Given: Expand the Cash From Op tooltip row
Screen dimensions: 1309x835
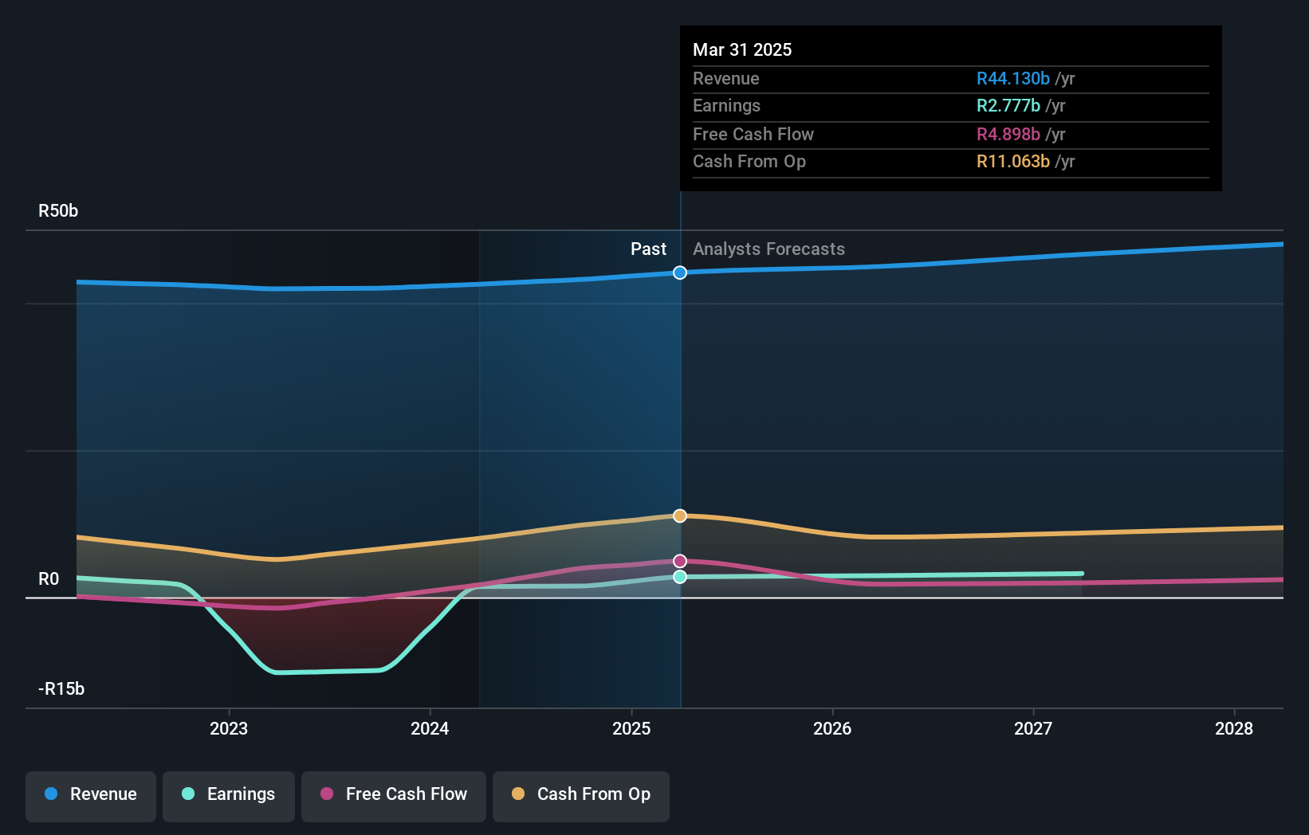Looking at the screenshot, I should (x=949, y=161).
